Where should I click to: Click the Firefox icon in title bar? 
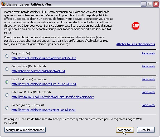point(3,4)
